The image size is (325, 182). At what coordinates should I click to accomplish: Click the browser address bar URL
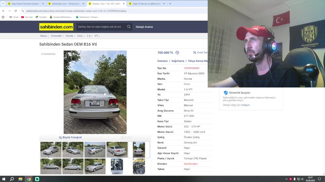(76, 11)
